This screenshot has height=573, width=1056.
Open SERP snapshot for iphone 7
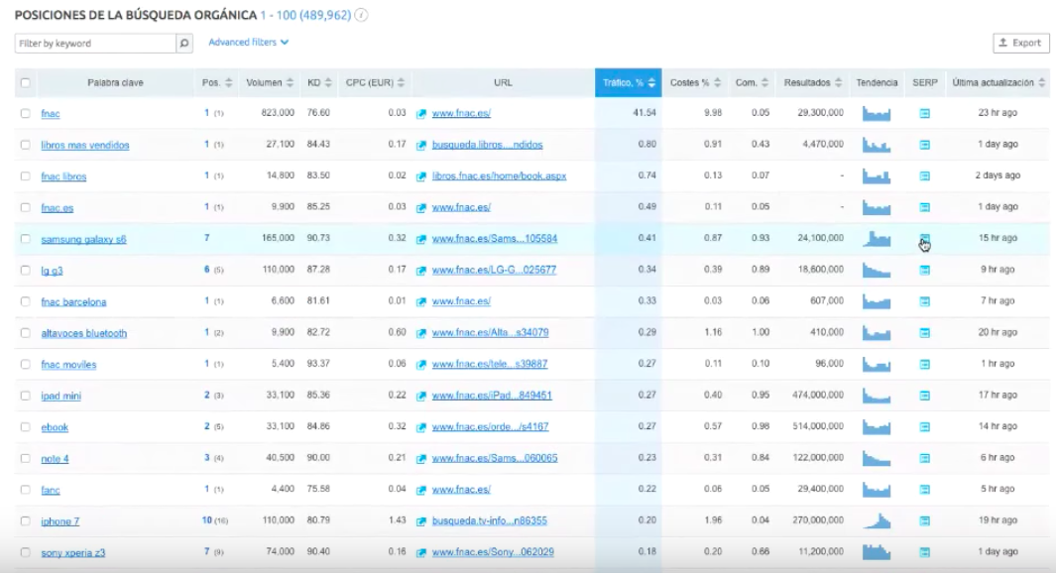coord(925,521)
